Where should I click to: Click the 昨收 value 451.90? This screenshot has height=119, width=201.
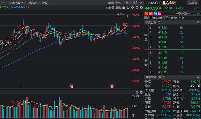coord(195,86)
